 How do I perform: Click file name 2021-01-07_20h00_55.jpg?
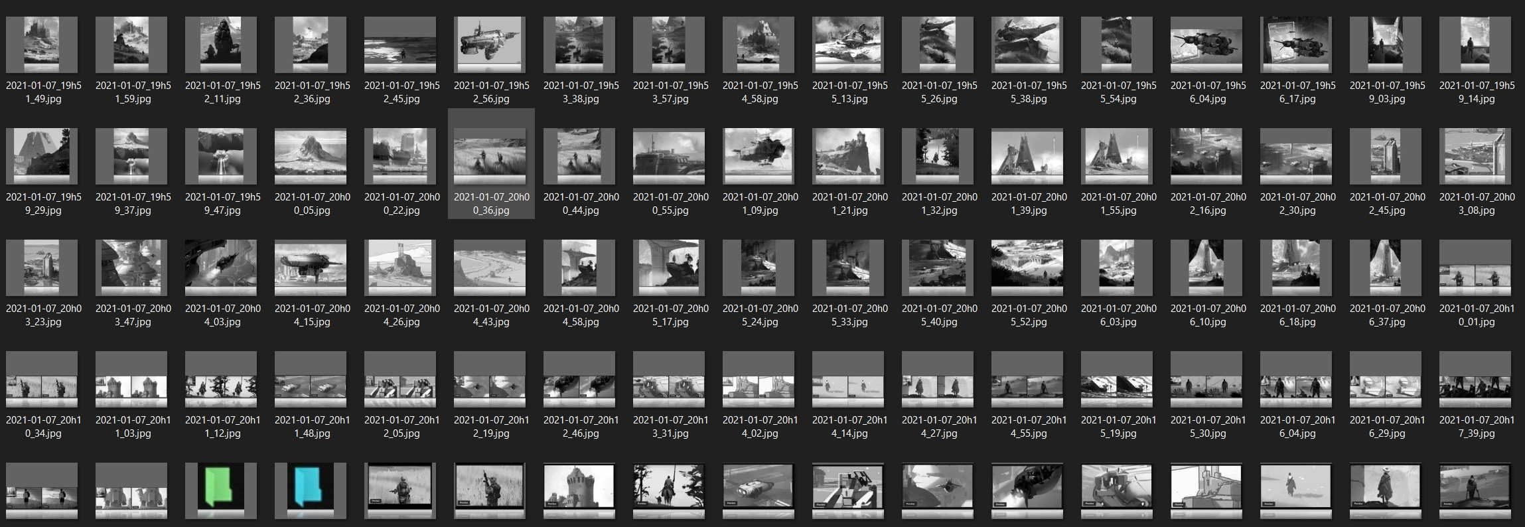click(671, 204)
